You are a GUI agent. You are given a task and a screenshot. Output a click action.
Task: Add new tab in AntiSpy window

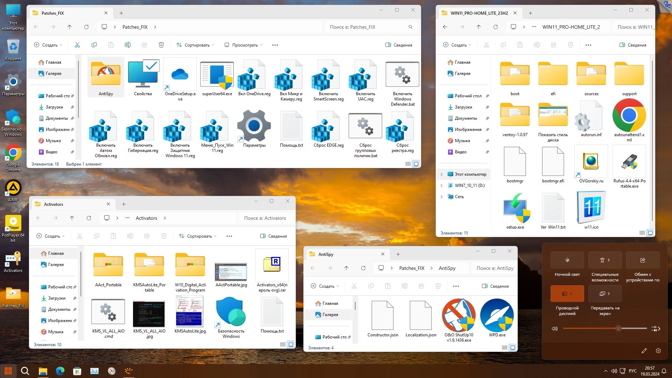tap(398, 254)
